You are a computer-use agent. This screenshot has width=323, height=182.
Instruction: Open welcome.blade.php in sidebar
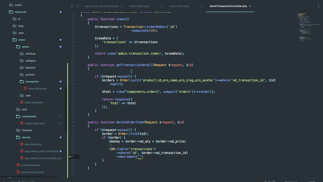(x=32, y=172)
